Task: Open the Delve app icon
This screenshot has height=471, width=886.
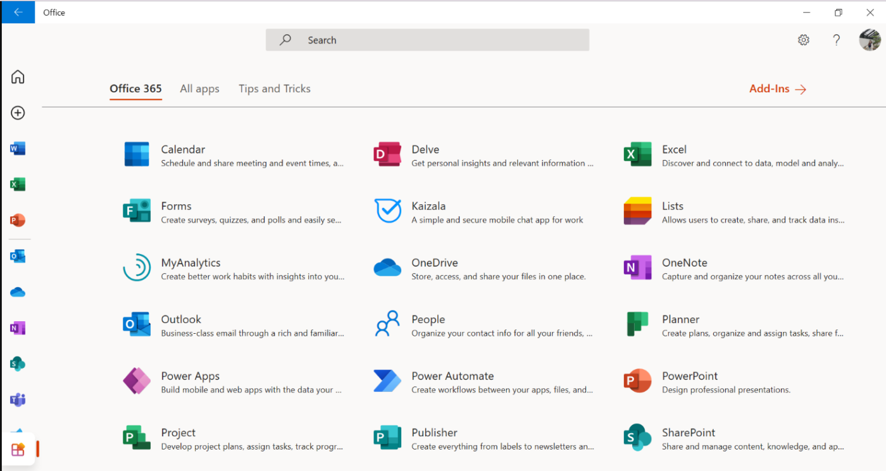Action: pos(387,154)
